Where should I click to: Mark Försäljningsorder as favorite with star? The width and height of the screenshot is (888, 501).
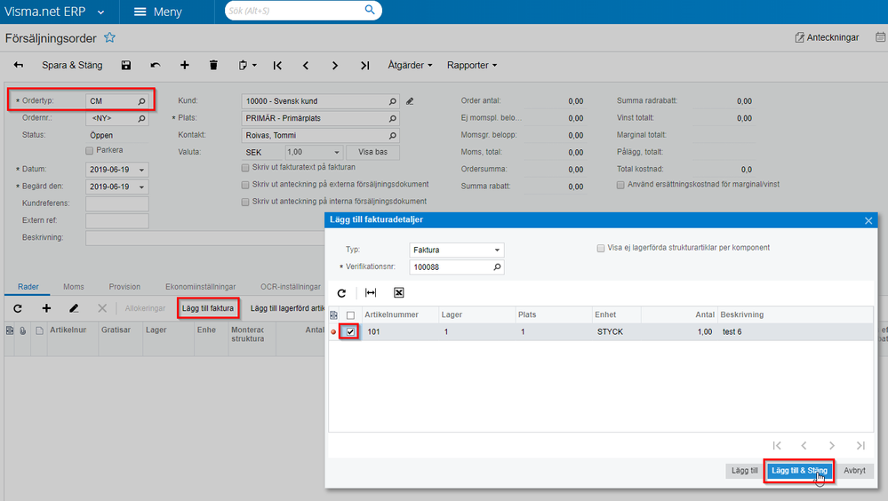(109, 38)
